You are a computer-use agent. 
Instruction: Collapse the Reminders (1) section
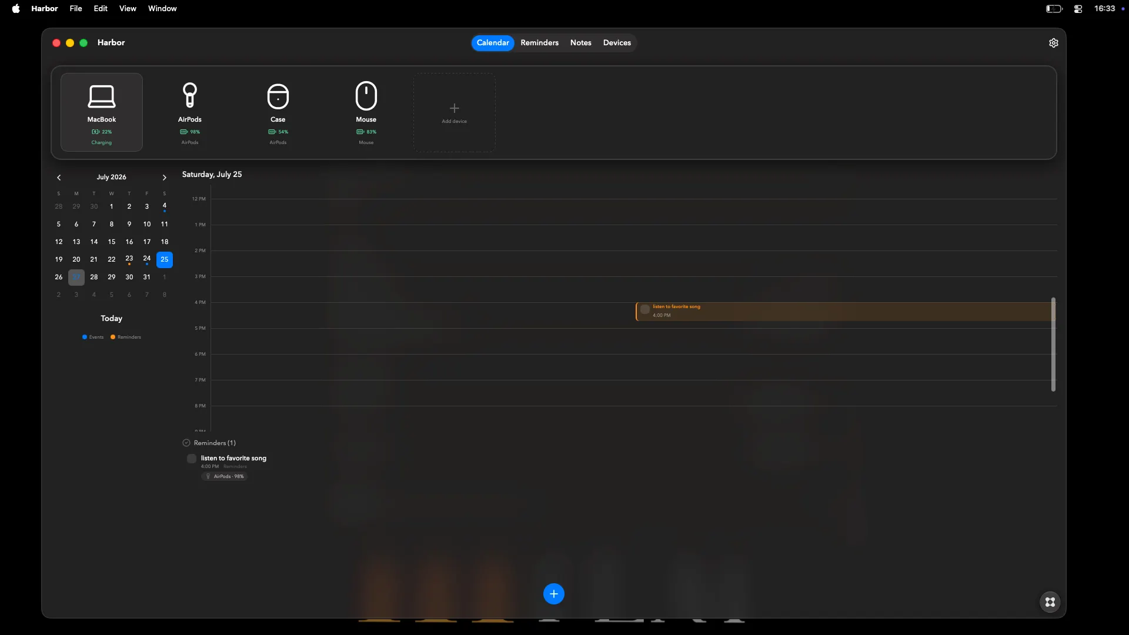[x=186, y=443]
